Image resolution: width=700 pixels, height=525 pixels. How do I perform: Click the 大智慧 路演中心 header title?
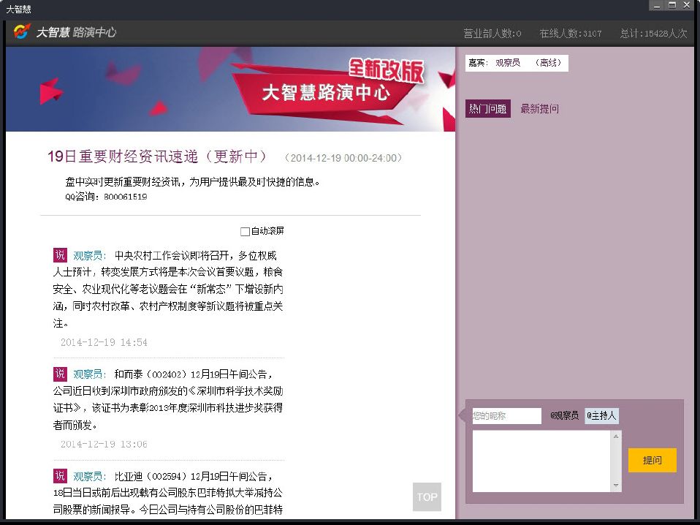pyautogui.click(x=76, y=32)
